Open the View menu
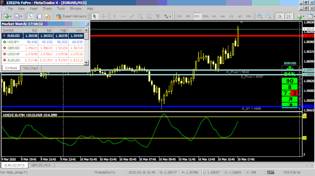Screen dimensions: 315x176 point(21,9)
